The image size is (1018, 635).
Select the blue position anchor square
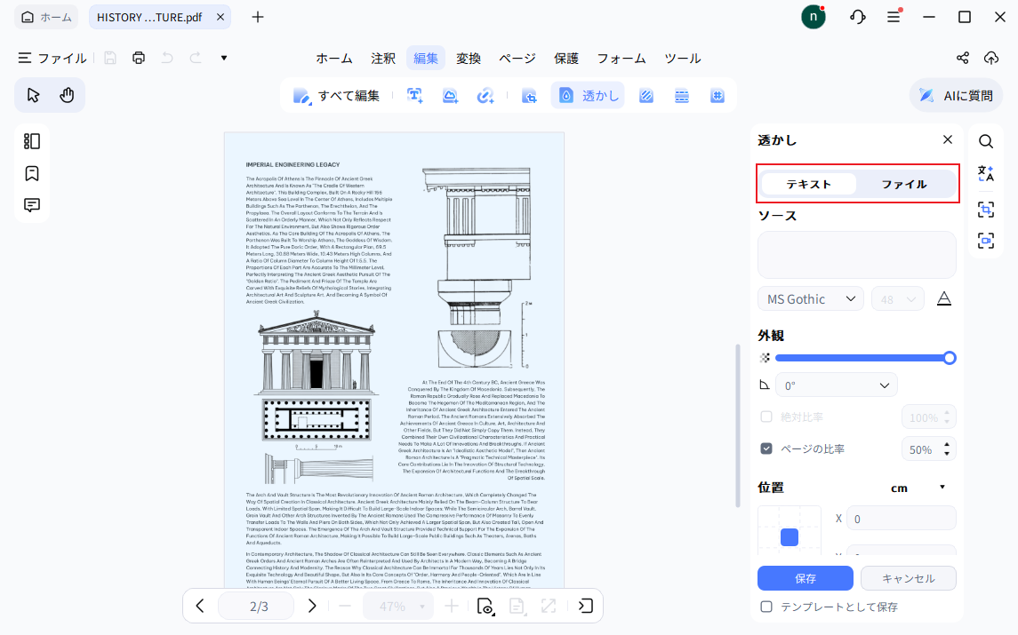point(790,537)
